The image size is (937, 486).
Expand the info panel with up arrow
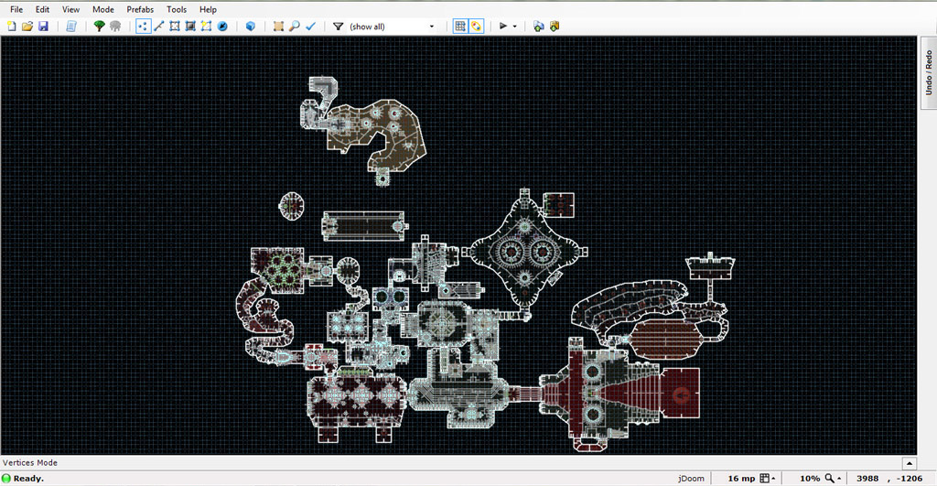point(909,463)
